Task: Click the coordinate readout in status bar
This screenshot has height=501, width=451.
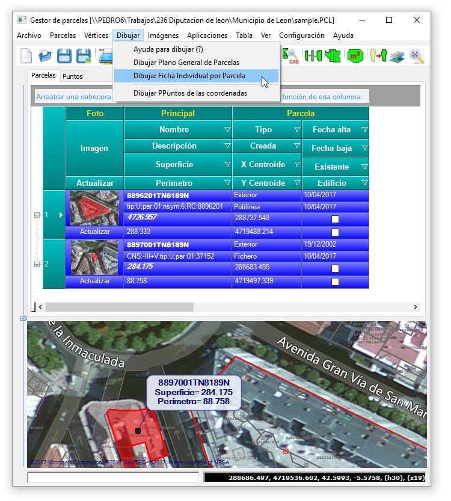Action: tap(315, 478)
